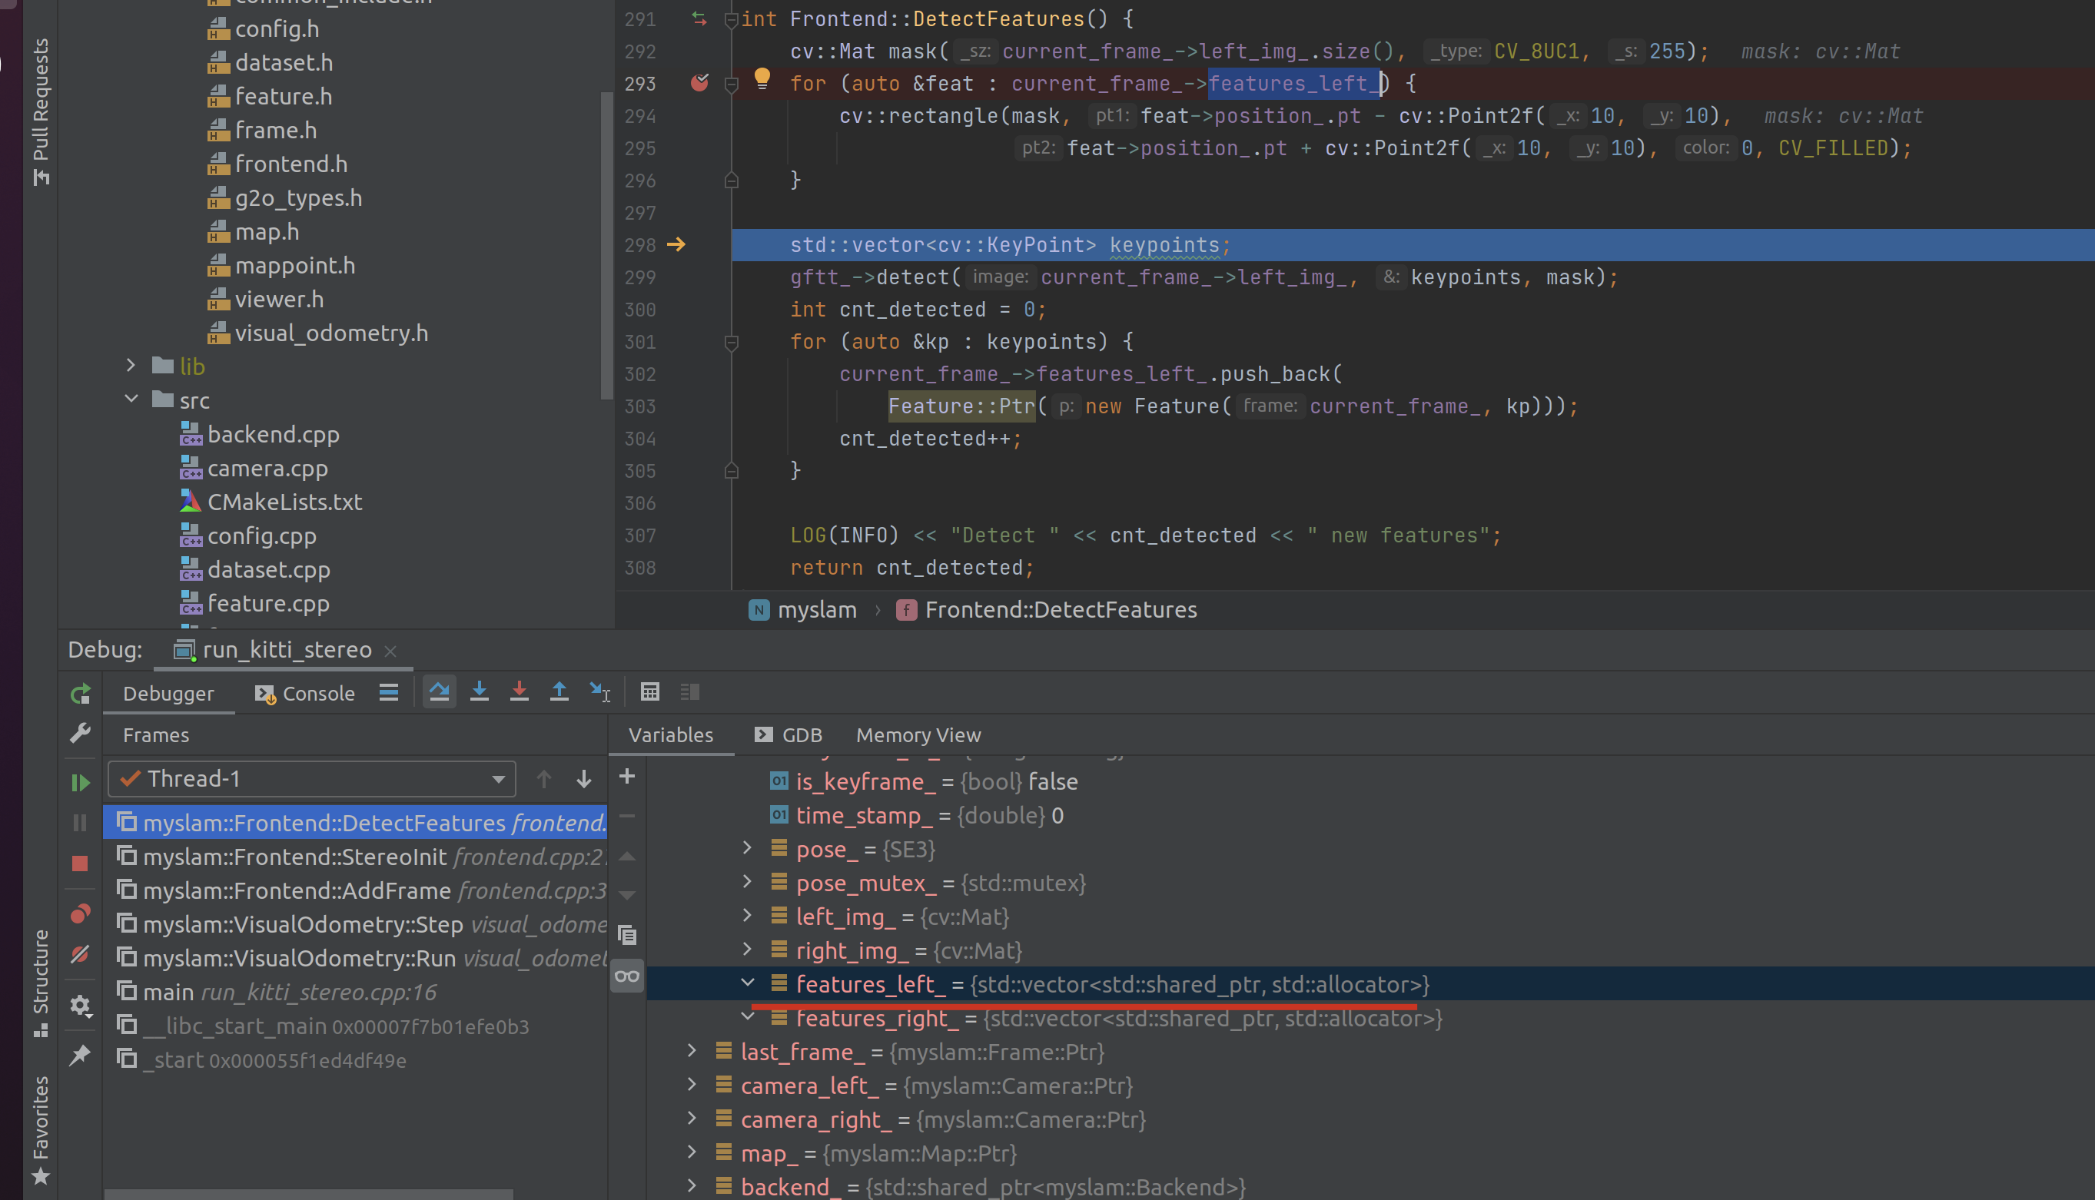Switch to Debugger tab
This screenshot has width=2095, height=1200.
[x=168, y=693]
